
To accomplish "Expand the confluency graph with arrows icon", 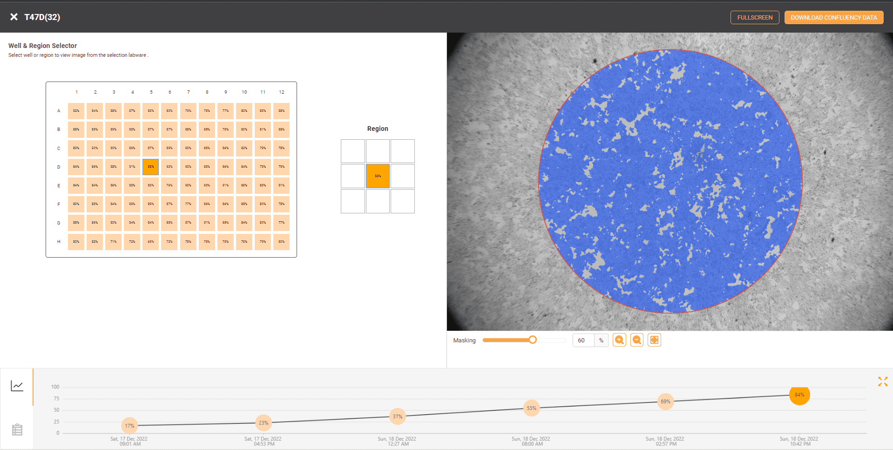I will pyautogui.click(x=882, y=382).
